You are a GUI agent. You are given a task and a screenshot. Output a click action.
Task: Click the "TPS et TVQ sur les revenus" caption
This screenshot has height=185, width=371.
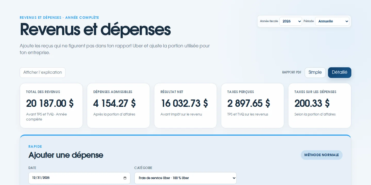248,114
